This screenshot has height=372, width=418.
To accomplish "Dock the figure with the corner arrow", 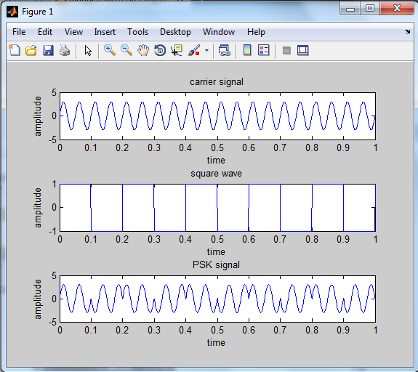I will tap(407, 32).
